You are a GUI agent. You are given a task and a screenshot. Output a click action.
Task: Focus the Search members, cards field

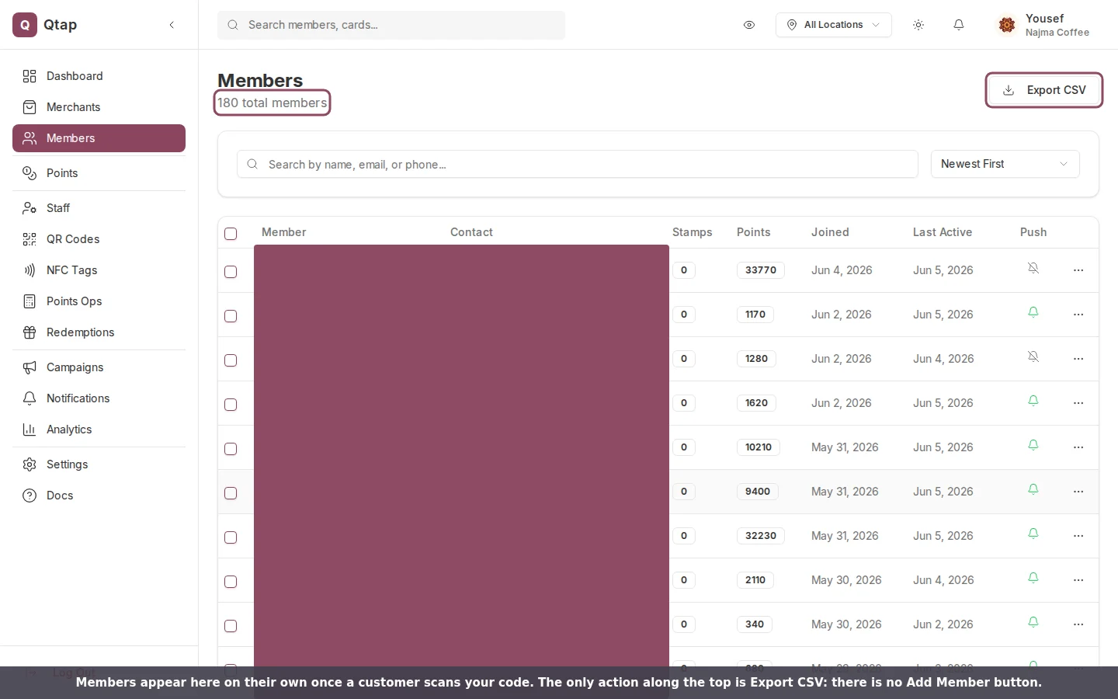391,25
